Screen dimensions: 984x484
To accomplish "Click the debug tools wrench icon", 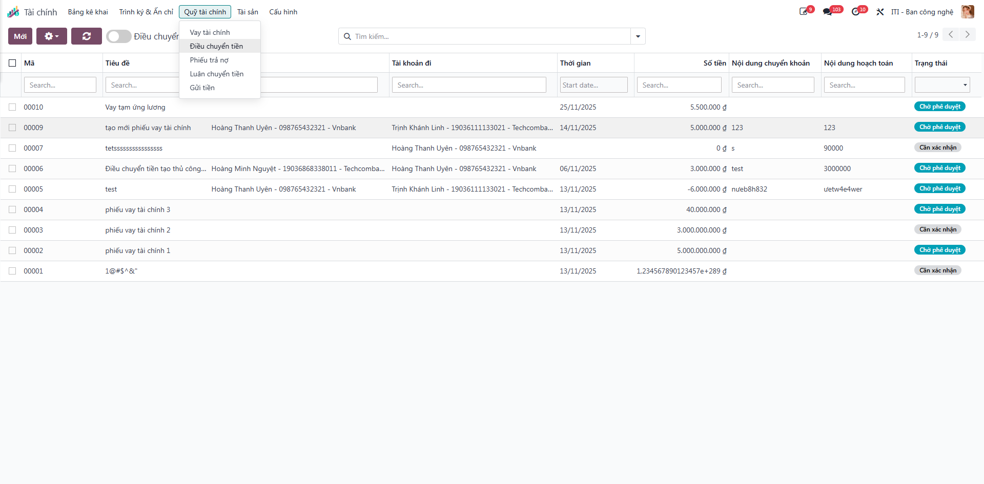I will (x=880, y=12).
